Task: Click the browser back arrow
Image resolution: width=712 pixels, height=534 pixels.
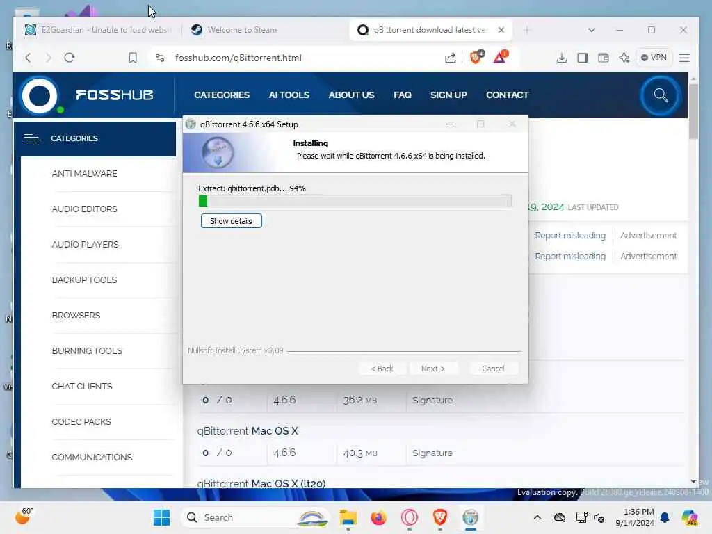Action: point(28,58)
